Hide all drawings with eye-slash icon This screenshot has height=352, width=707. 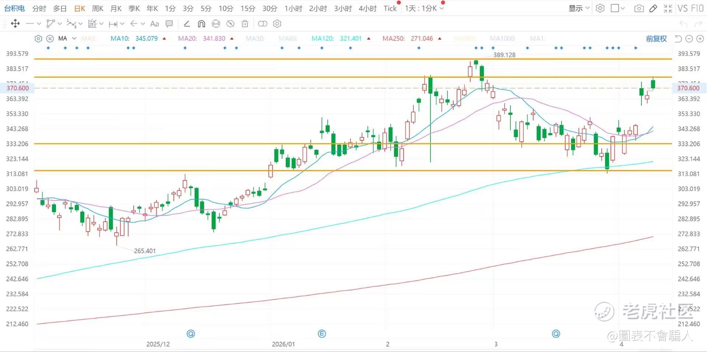tap(231, 24)
